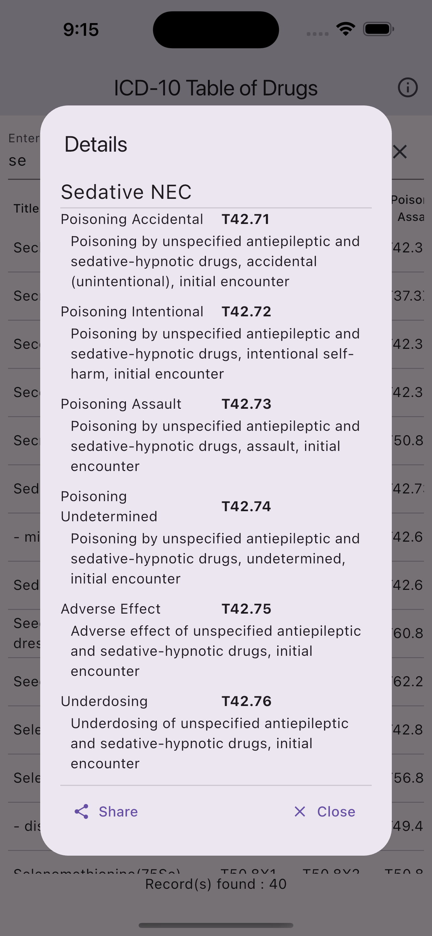The height and width of the screenshot is (936, 432).
Task: Tap the Wi-Fi status icon
Action: point(346,29)
